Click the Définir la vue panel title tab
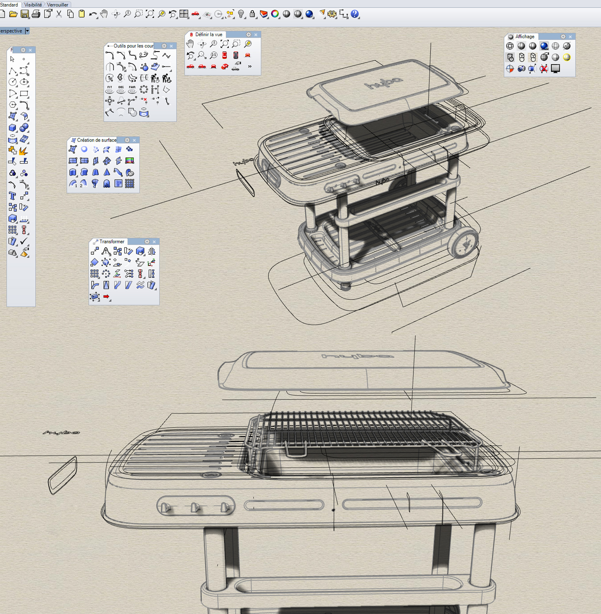 pos(207,34)
